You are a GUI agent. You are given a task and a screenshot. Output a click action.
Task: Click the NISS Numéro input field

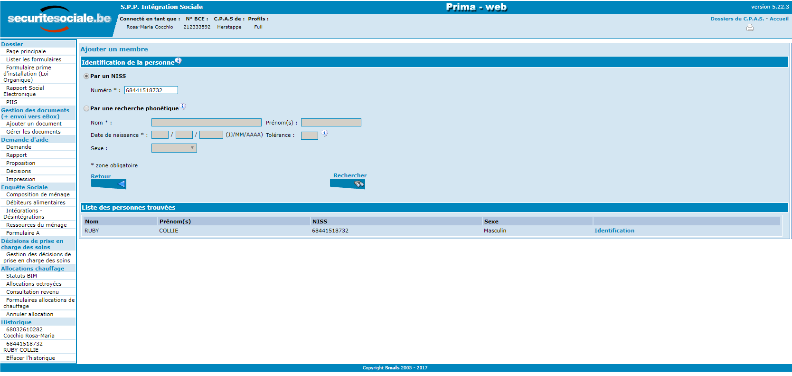coord(151,90)
